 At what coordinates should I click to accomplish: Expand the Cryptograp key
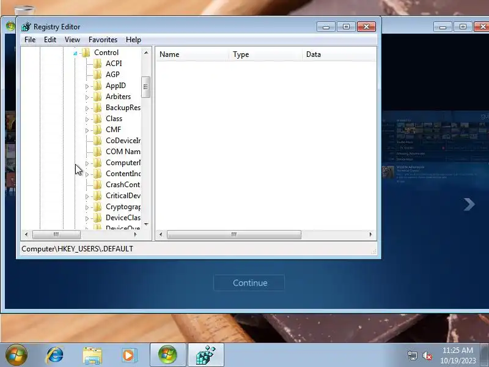[87, 207]
